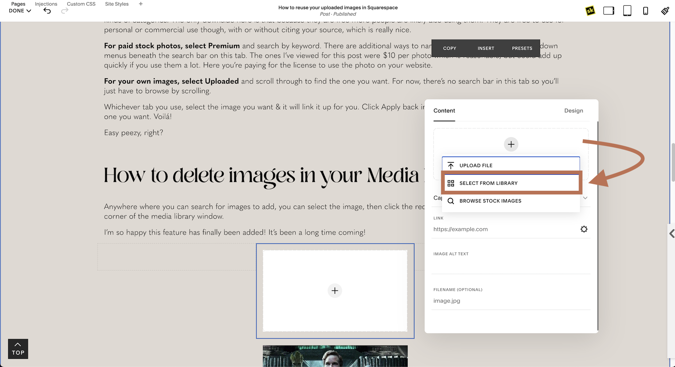The width and height of the screenshot is (675, 367).
Task: Switch to the Design tab
Action: point(573,111)
